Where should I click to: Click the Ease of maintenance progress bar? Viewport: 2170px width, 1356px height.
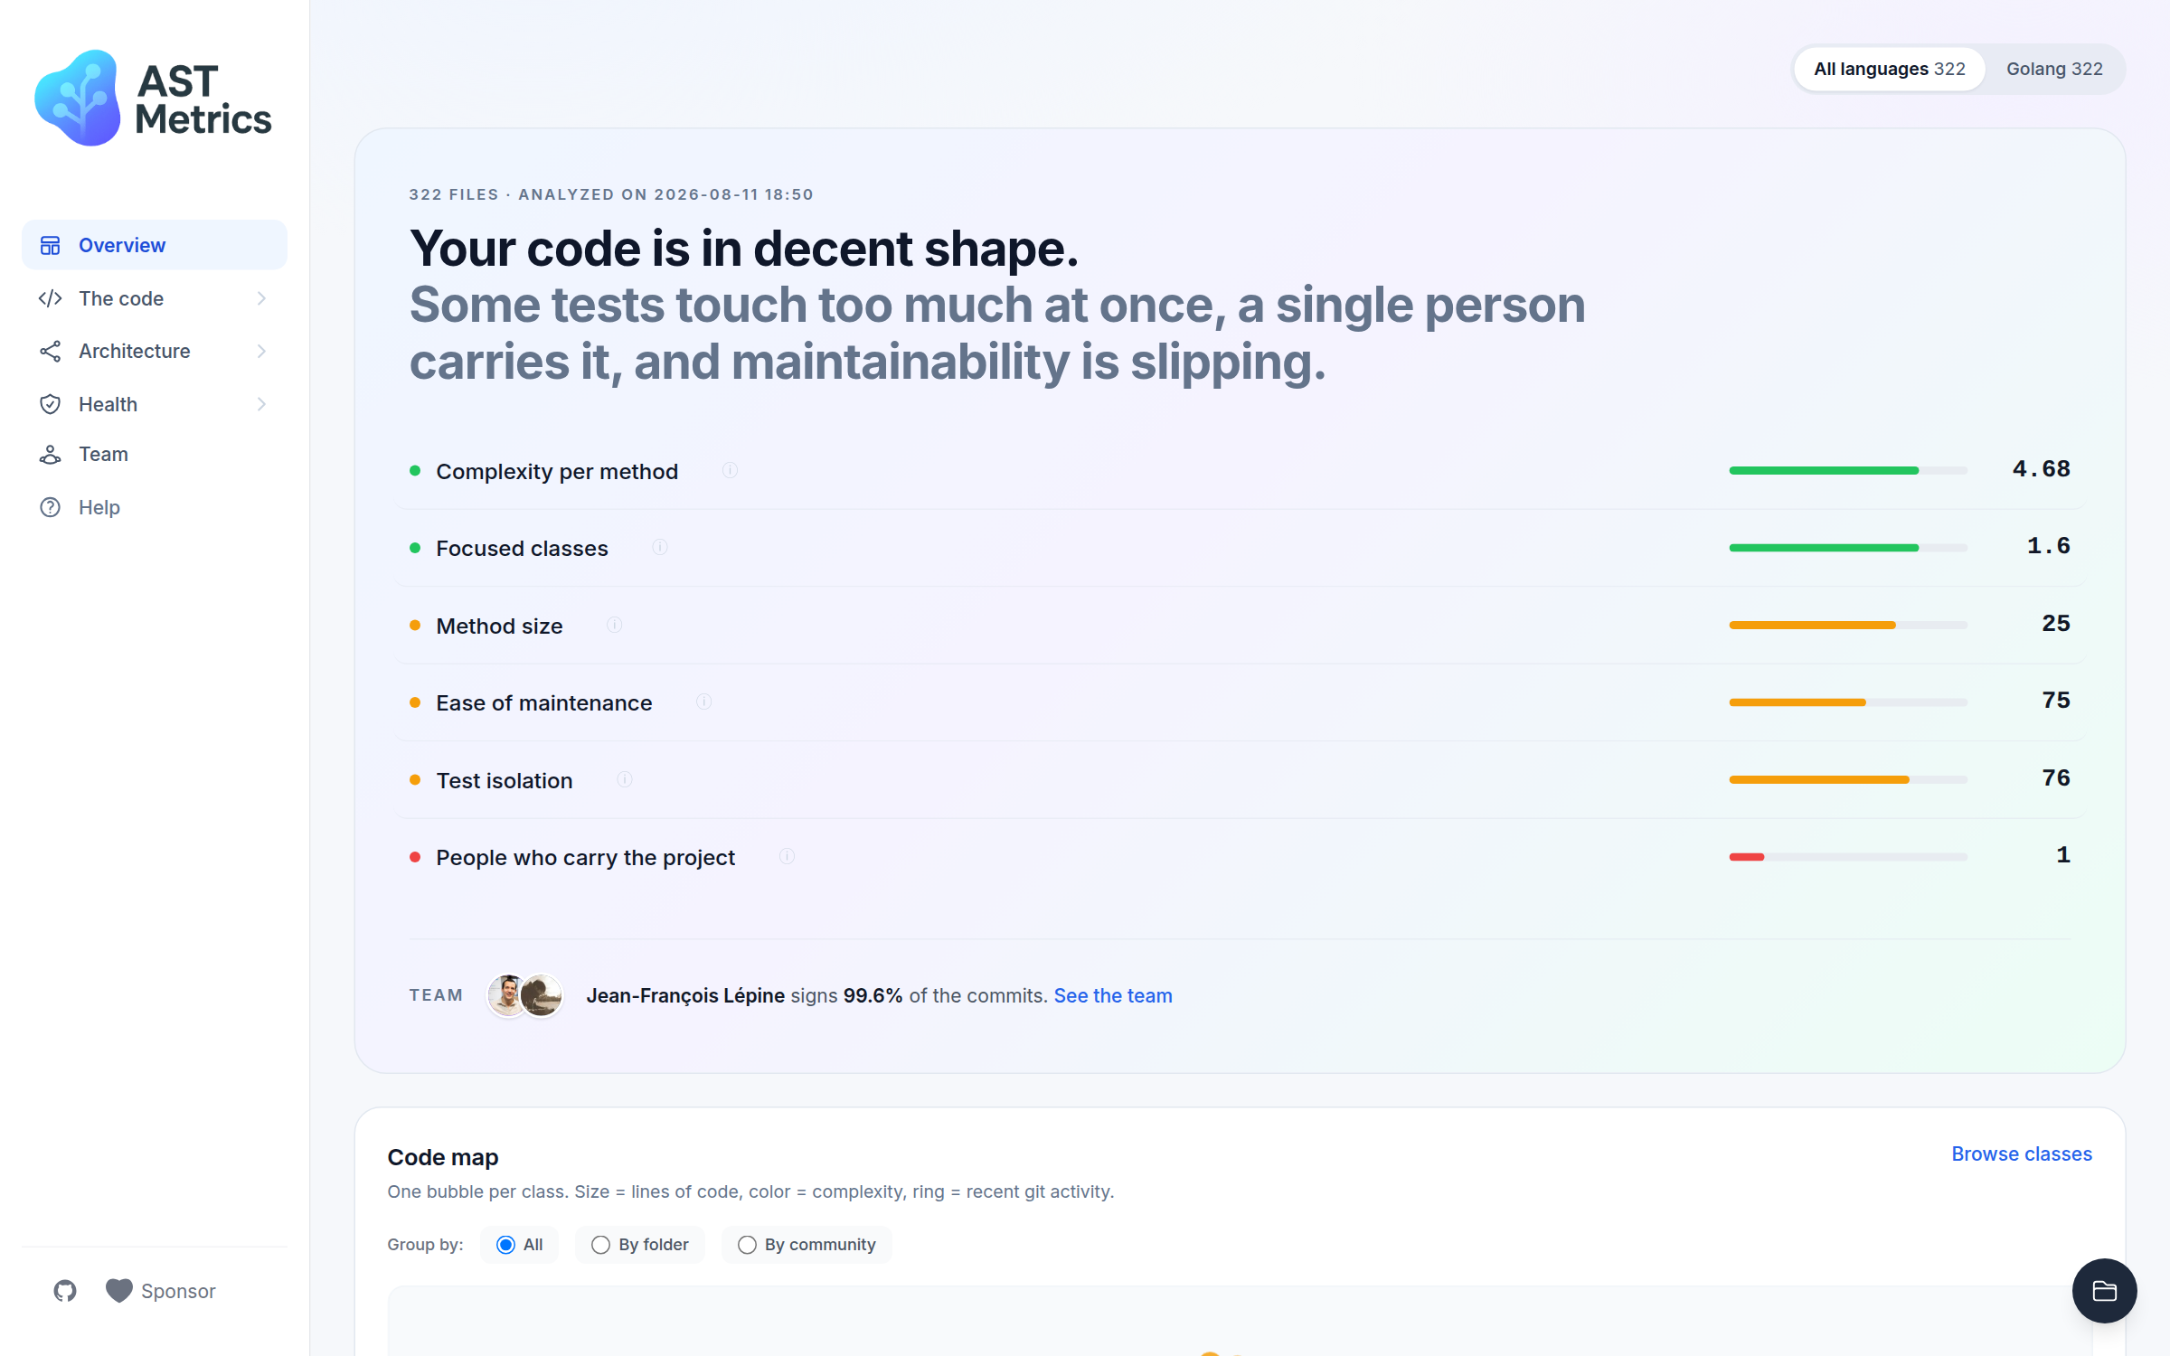[1848, 702]
